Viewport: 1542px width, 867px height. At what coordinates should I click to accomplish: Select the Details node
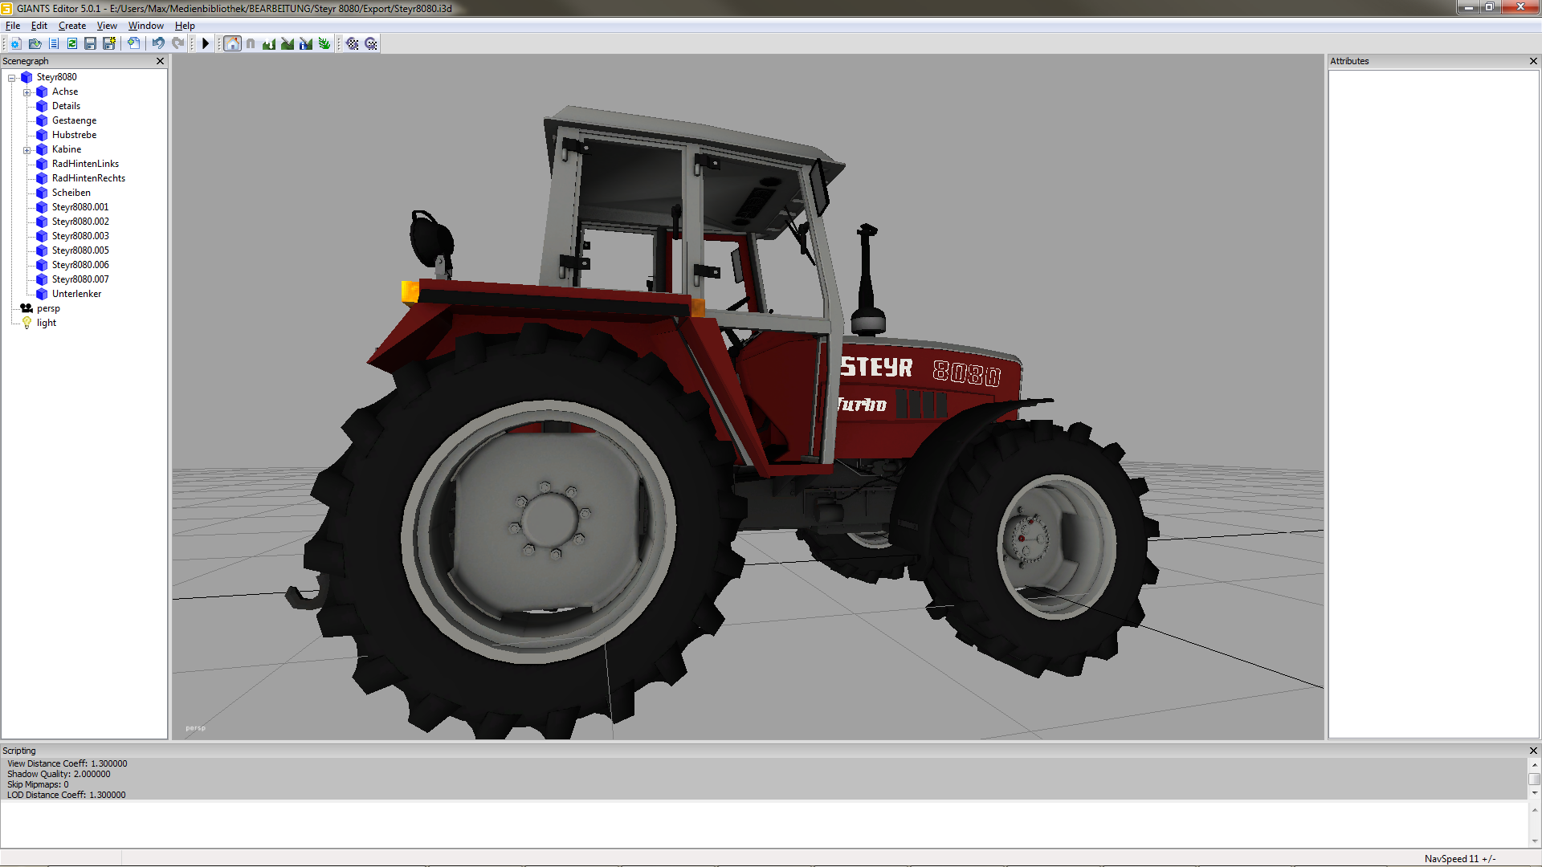tap(66, 106)
